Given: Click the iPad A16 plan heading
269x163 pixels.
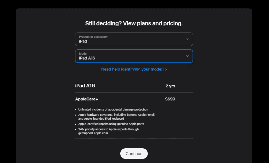Looking at the screenshot, I should [x=85, y=86].
